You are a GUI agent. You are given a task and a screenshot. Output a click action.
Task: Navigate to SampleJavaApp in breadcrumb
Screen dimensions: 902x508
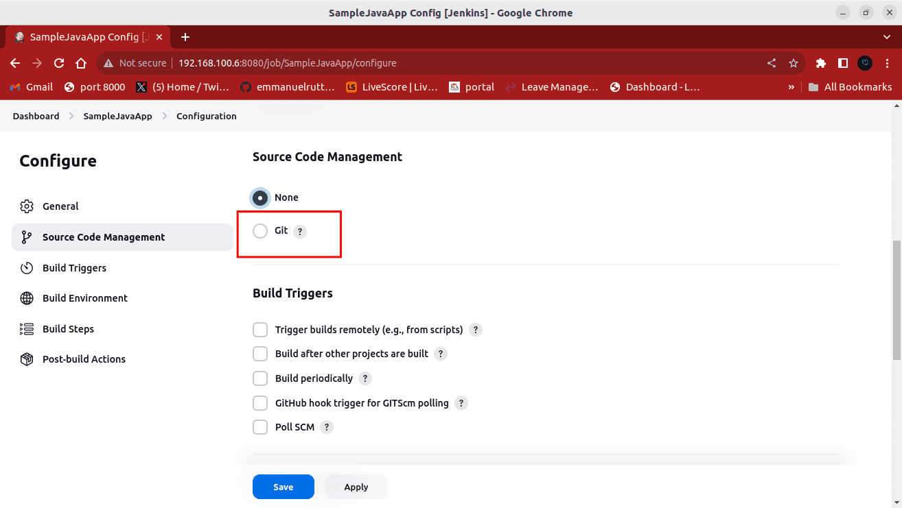tap(117, 117)
